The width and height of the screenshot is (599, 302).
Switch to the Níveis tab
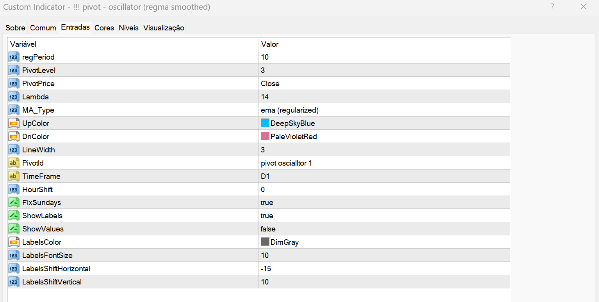point(129,28)
